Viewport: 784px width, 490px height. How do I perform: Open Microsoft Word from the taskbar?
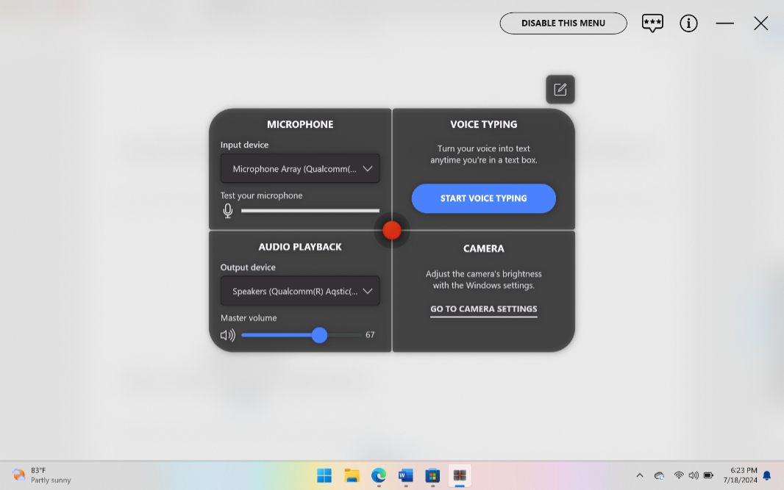(x=405, y=475)
